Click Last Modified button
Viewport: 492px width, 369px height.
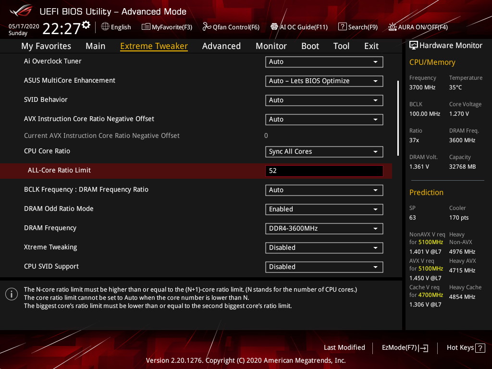coord(344,348)
